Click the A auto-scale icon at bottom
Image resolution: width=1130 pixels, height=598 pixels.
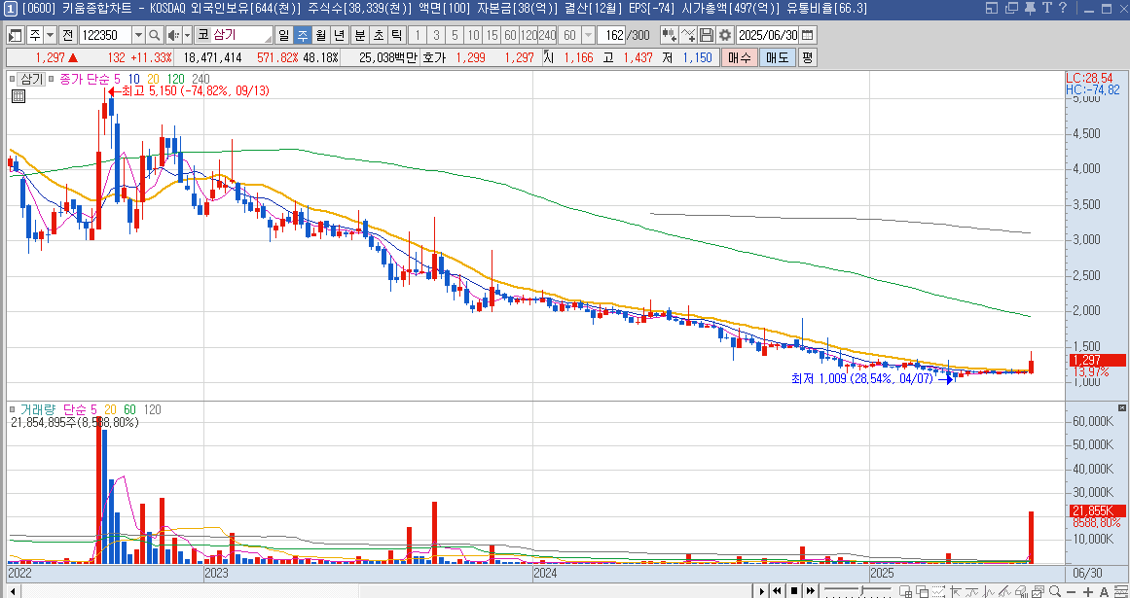[1104, 591]
